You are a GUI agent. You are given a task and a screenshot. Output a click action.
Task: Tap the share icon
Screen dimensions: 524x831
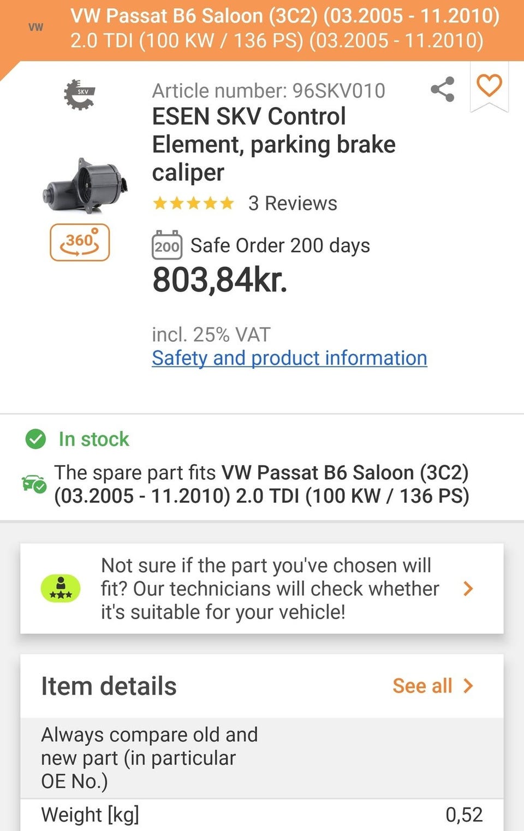442,89
